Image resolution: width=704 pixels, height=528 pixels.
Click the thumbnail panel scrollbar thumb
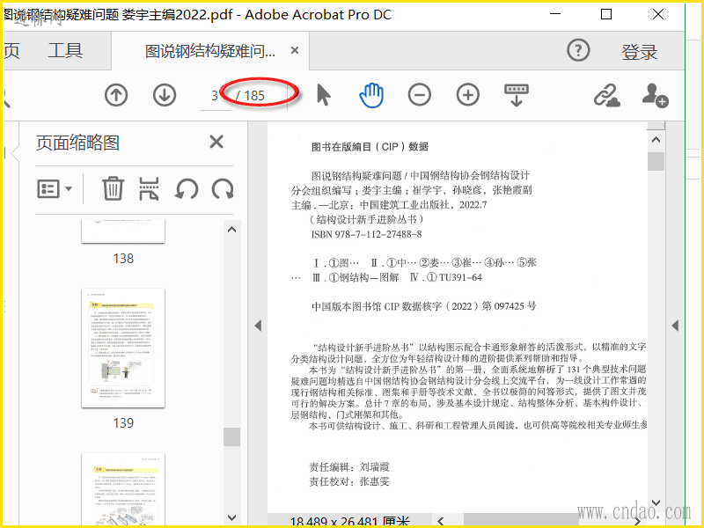(x=231, y=436)
